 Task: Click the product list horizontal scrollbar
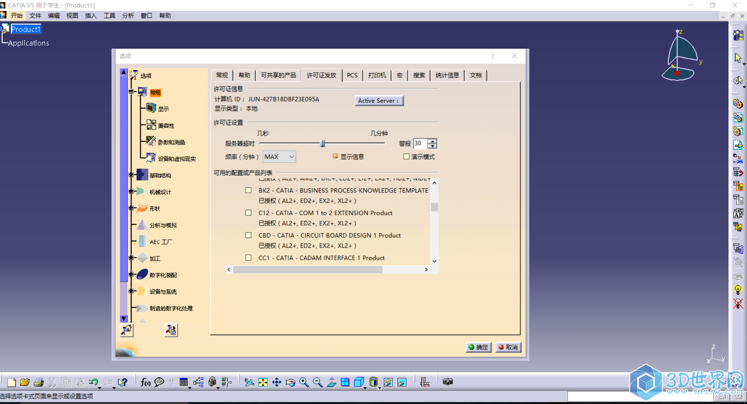click(x=308, y=270)
